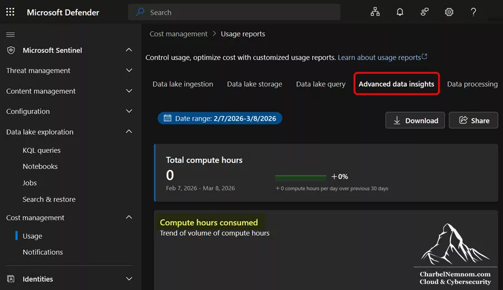503x290 pixels.
Task: Click Identities sidebar label
Action: pos(38,279)
